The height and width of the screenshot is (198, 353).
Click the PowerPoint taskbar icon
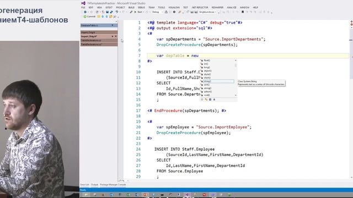click(145, 195)
